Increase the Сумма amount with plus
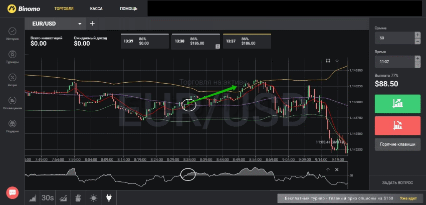This screenshot has height=205, width=426. click(417, 35)
